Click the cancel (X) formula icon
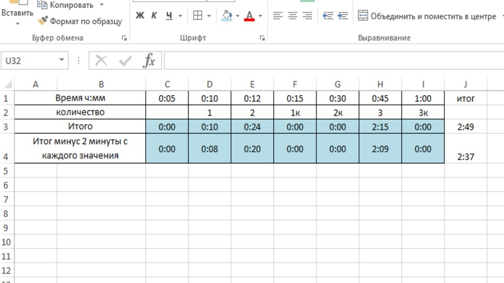Image resolution: width=504 pixels, height=283 pixels. [x=101, y=60]
